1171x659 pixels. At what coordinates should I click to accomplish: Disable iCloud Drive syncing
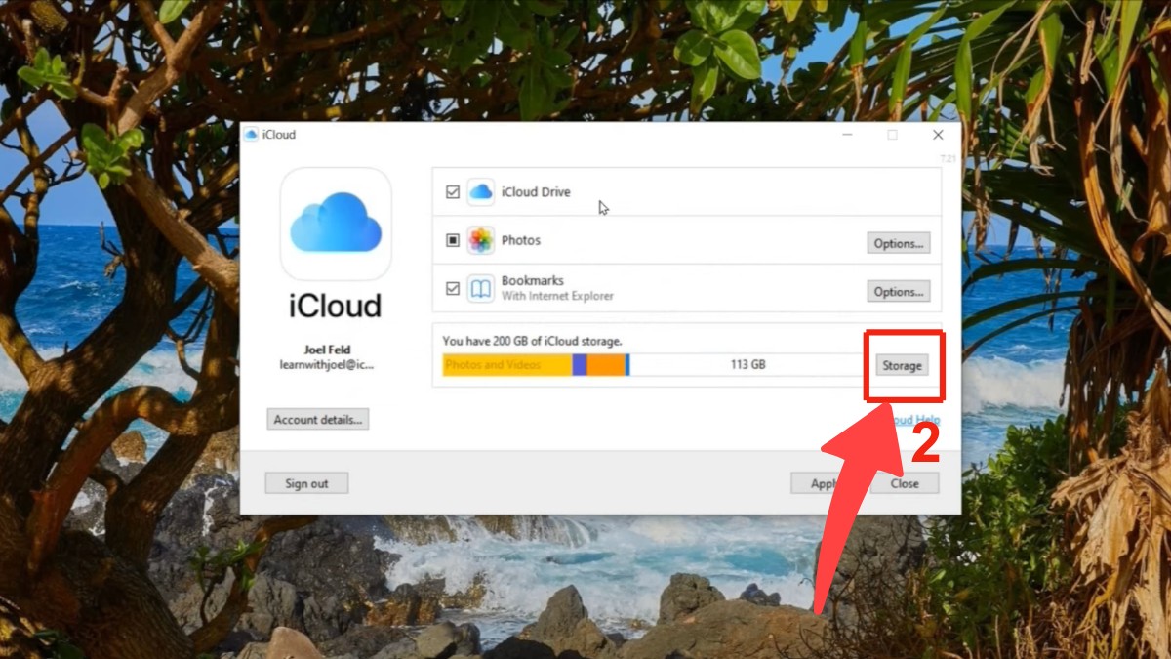(x=451, y=192)
